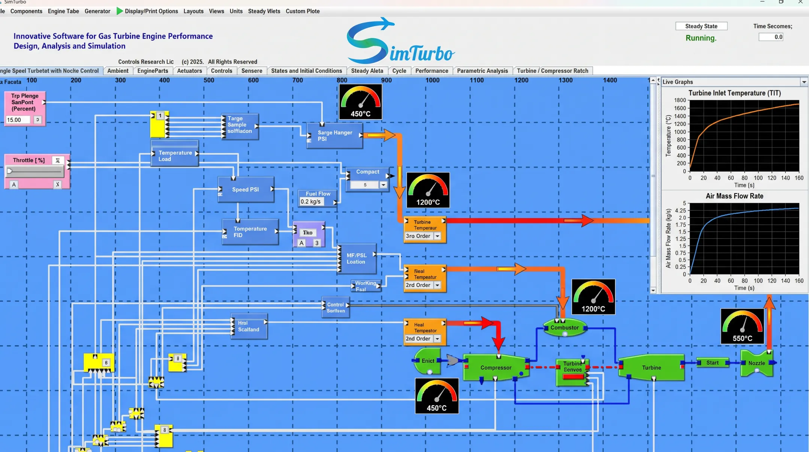Toggle the A button on Tko block
Screen dimensions: 809x452
(x=302, y=243)
